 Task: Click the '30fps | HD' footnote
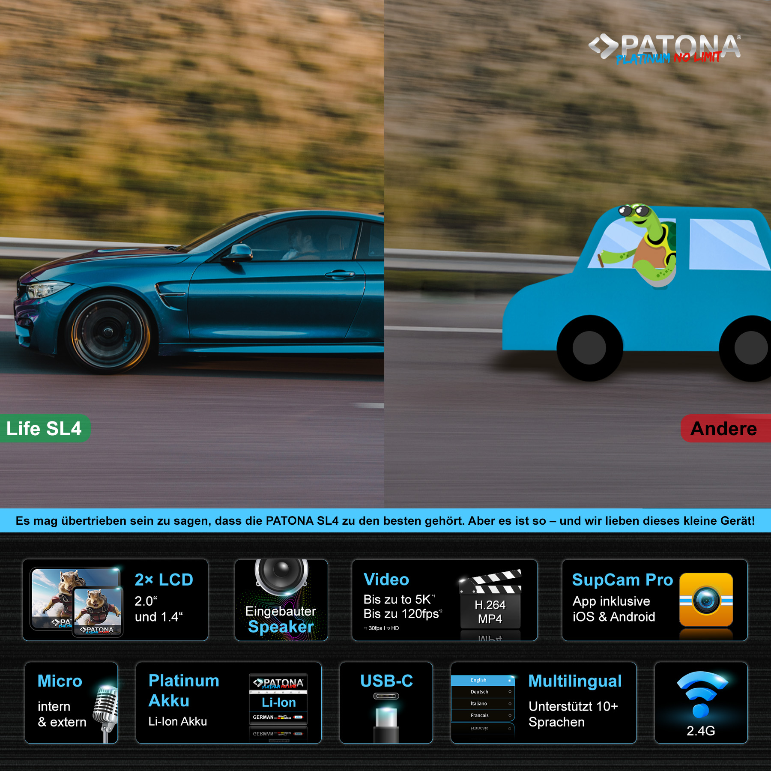pos(381,628)
